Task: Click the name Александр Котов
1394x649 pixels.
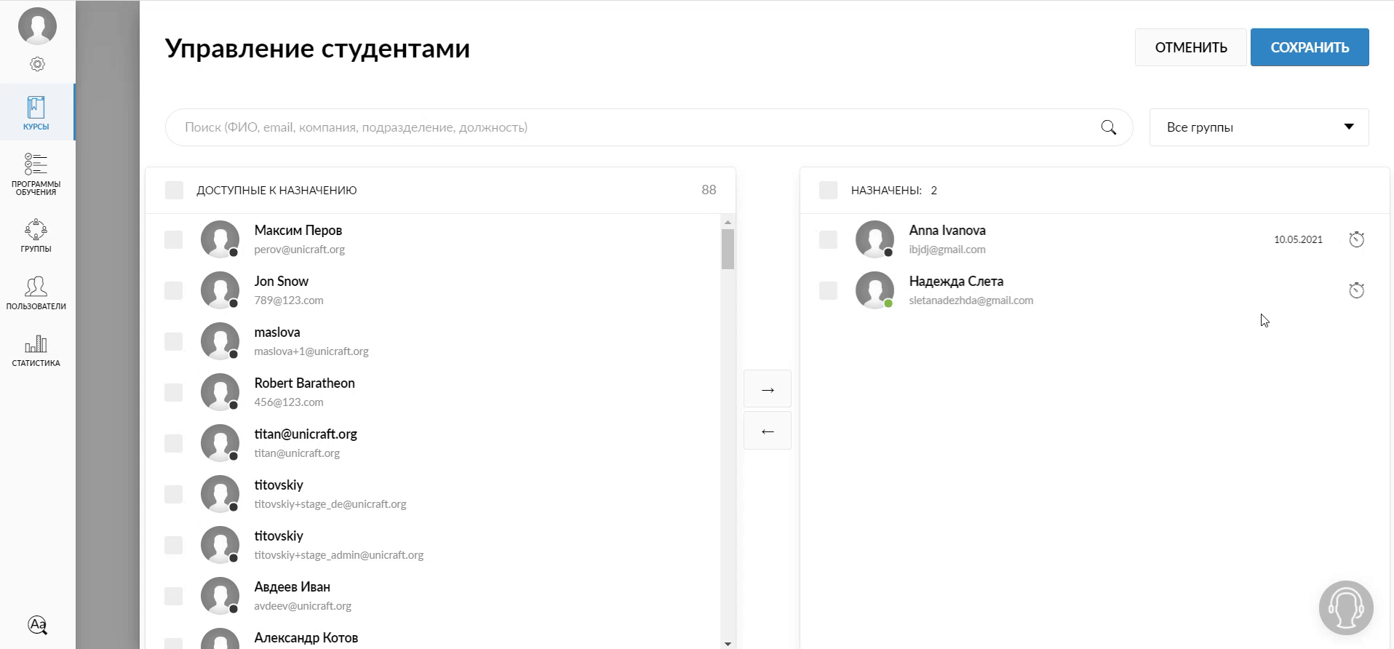Action: tap(306, 638)
